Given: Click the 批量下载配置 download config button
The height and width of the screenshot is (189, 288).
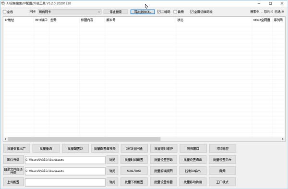Looking at the screenshot, I should pos(134,182).
